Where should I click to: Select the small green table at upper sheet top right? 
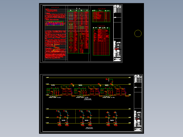click(x=101, y=16)
